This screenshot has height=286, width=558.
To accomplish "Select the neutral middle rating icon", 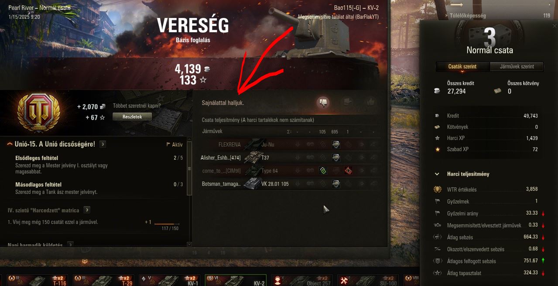I will [347, 103].
